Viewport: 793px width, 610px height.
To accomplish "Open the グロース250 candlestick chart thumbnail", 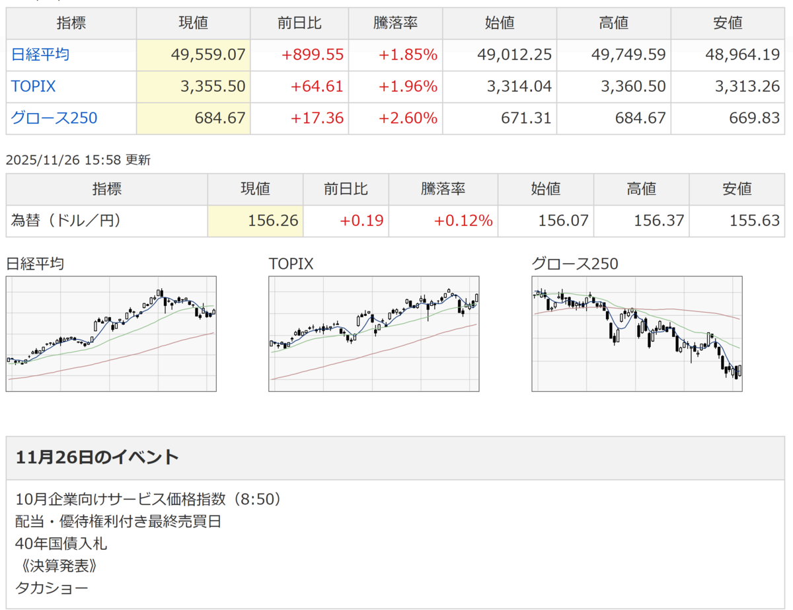I will click(637, 334).
